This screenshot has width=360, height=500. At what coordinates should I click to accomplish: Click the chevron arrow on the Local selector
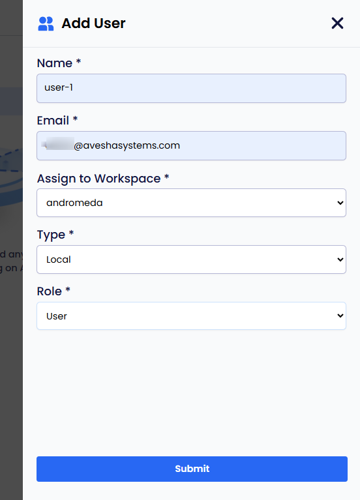pyautogui.click(x=340, y=259)
